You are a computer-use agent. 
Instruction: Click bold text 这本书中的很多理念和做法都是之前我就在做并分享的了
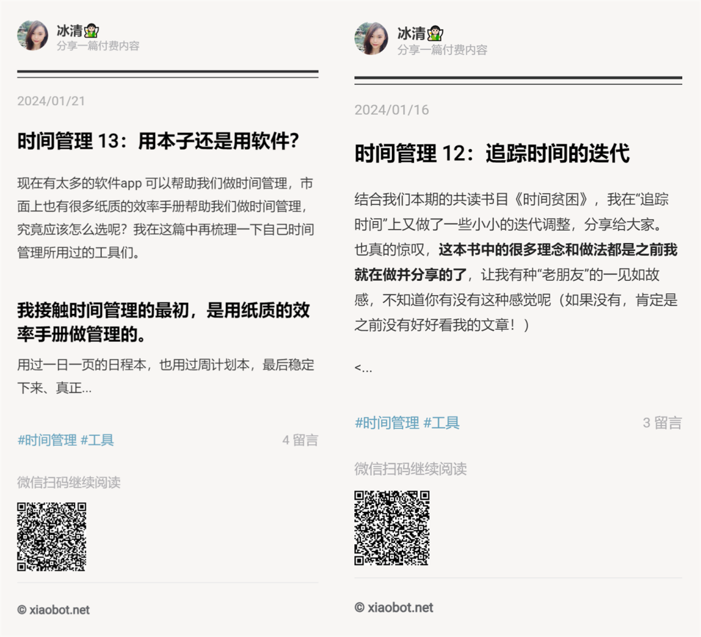(x=516, y=262)
